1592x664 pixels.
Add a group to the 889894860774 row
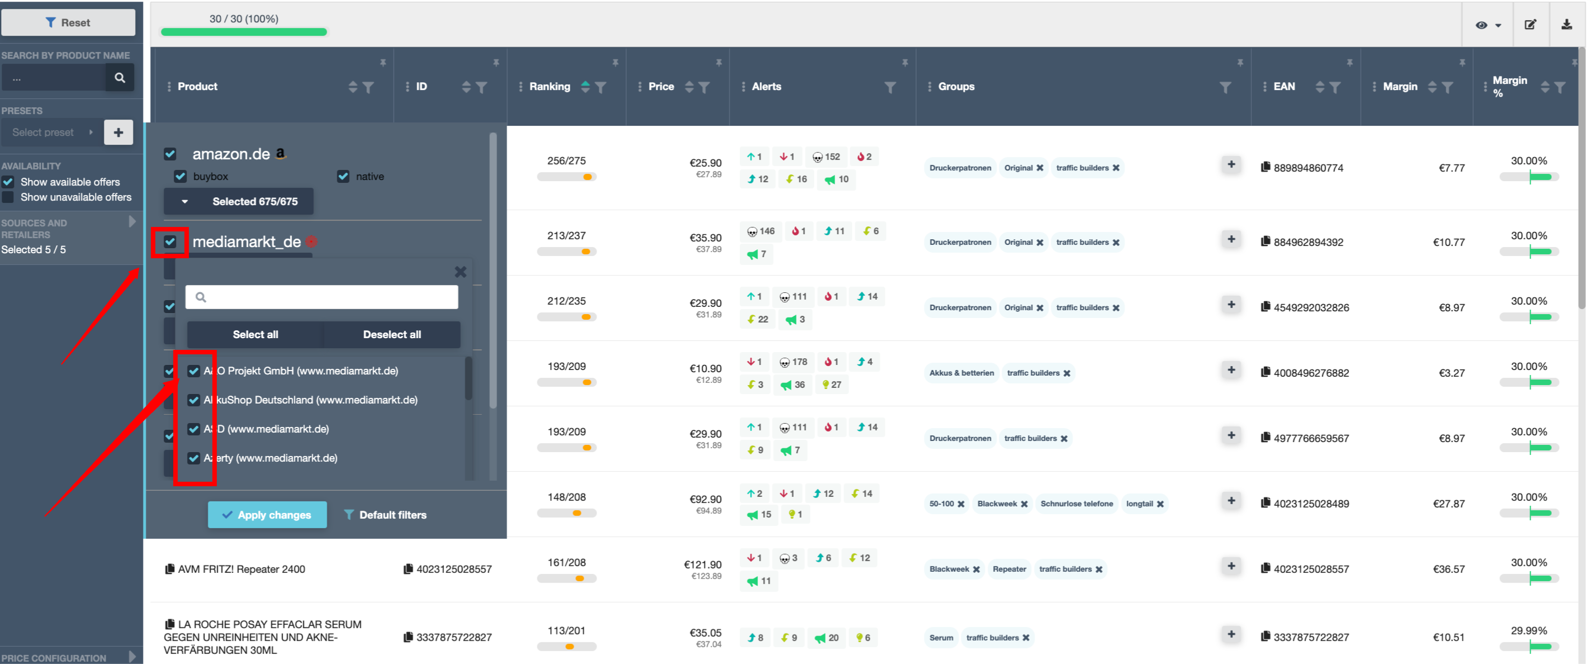(1231, 164)
